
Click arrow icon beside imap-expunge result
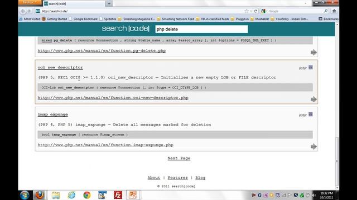click(313, 147)
